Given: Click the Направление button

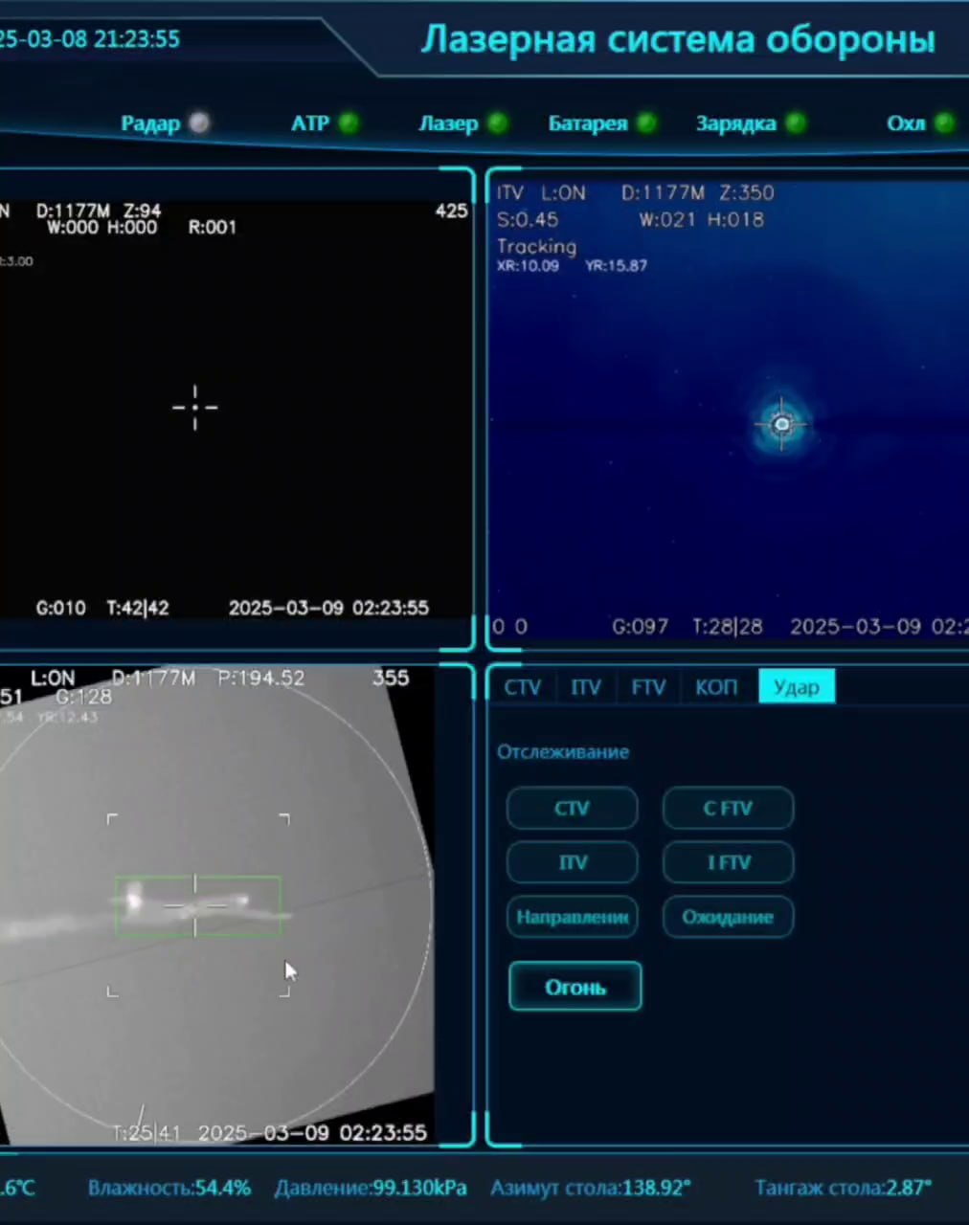Looking at the screenshot, I should [573, 917].
